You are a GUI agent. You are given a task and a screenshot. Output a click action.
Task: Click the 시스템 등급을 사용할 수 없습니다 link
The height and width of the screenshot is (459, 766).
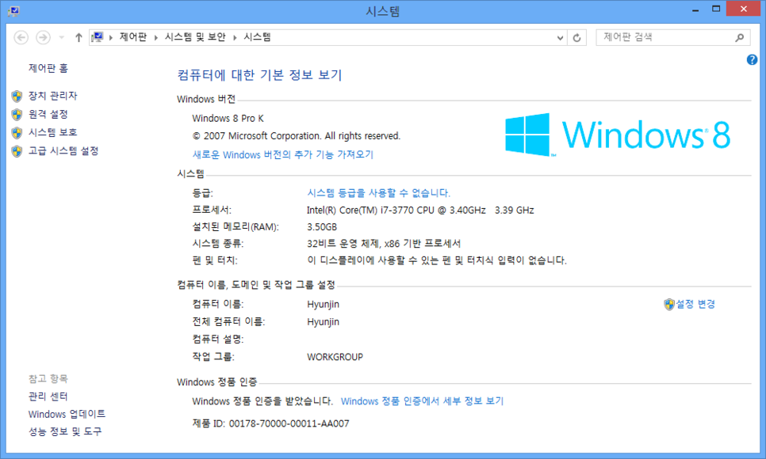pos(378,192)
